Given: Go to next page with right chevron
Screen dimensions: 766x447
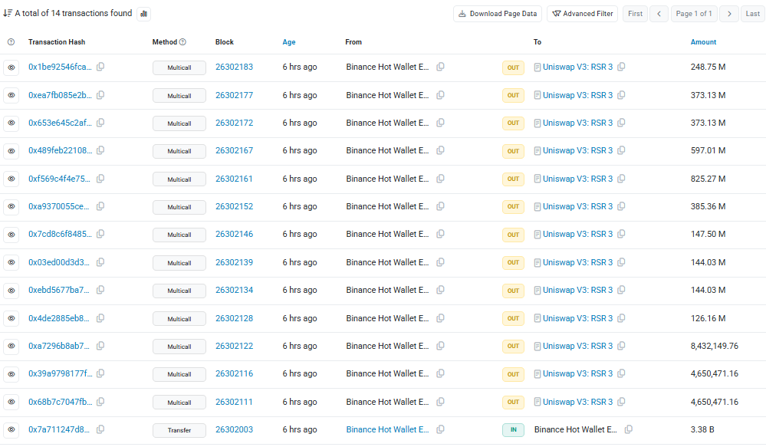Looking at the screenshot, I should click(729, 14).
